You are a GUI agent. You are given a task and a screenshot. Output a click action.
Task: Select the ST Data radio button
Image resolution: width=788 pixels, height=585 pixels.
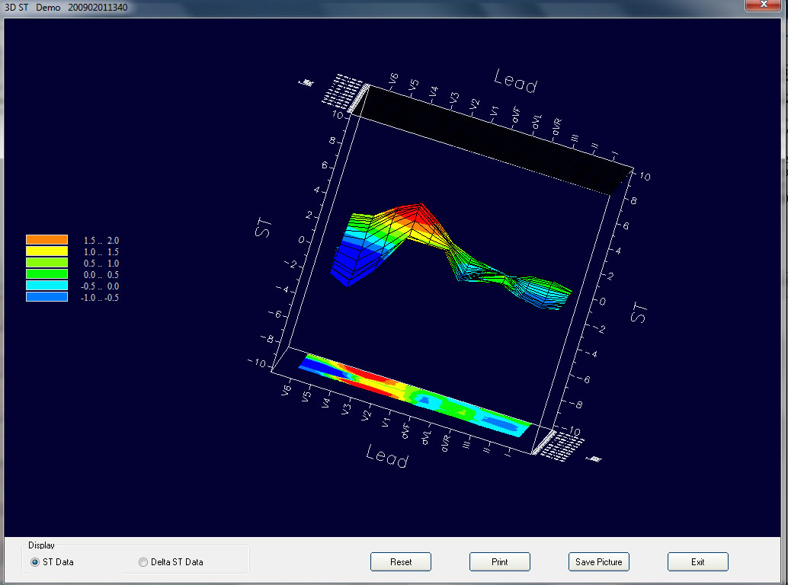36,562
